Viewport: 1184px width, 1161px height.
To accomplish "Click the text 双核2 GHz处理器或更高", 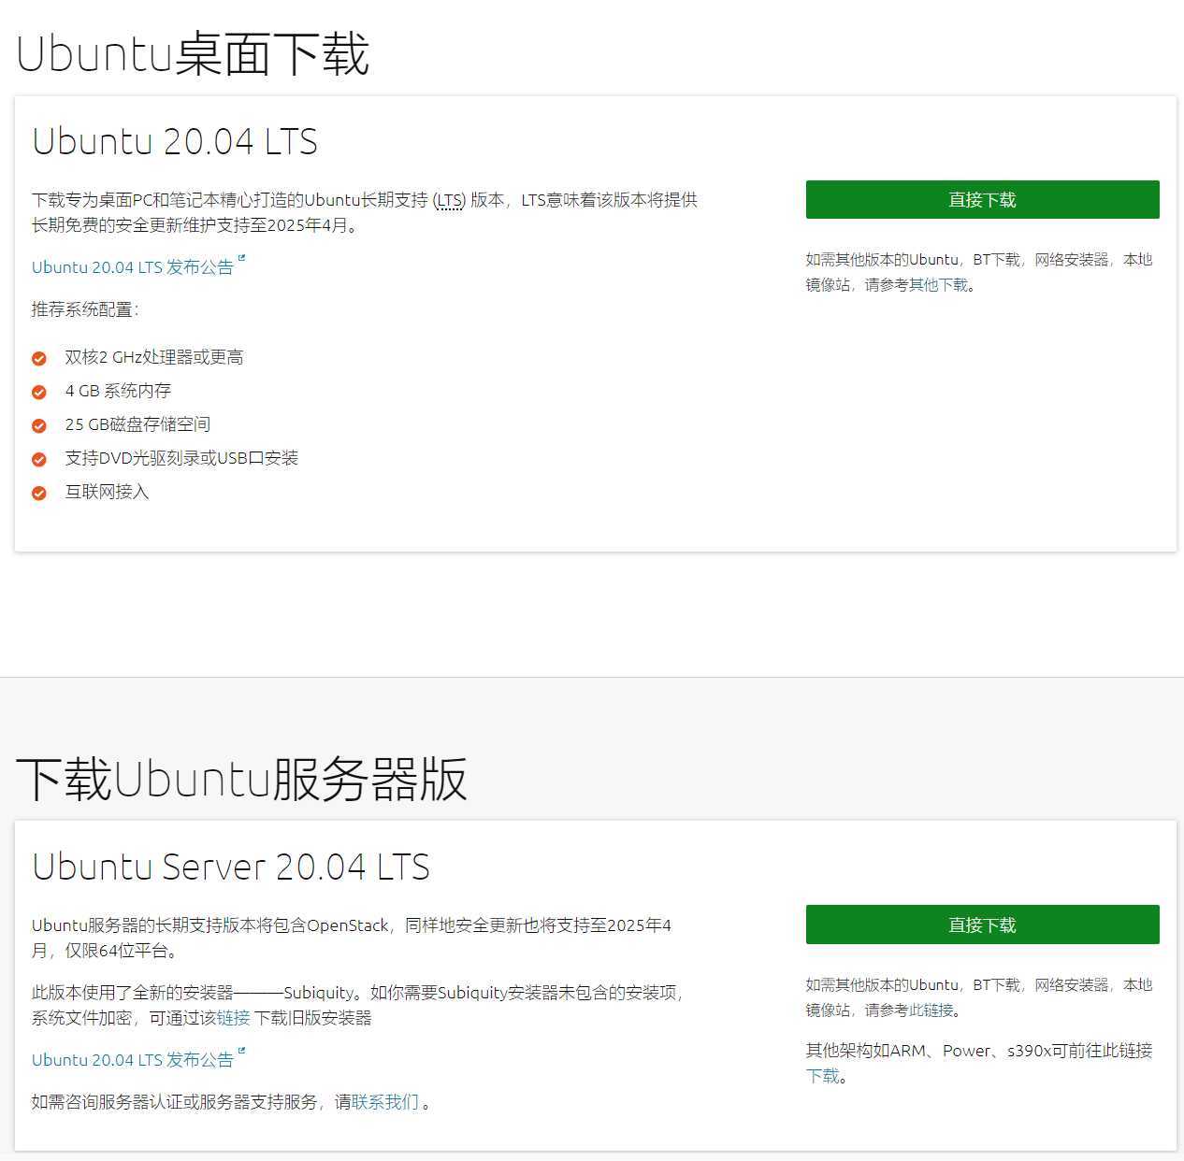I will pos(154,357).
